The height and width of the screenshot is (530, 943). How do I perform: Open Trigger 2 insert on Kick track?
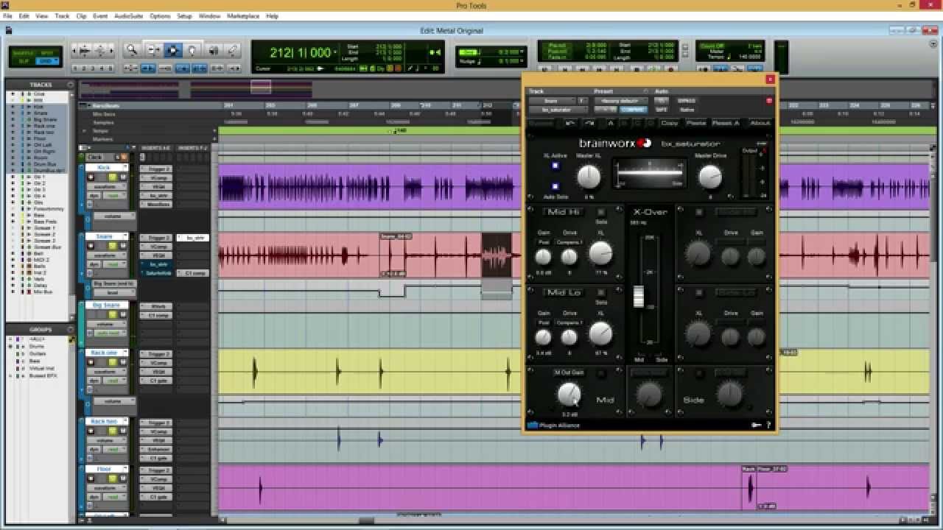[x=158, y=169]
